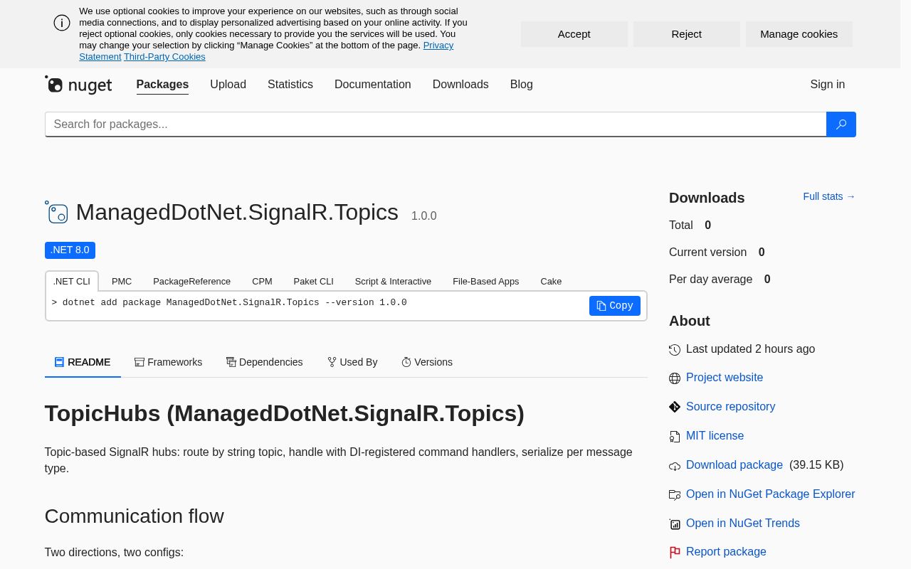Viewport: 911px width, 569px height.
Task: Reject optional cookies
Action: pyautogui.click(x=687, y=34)
